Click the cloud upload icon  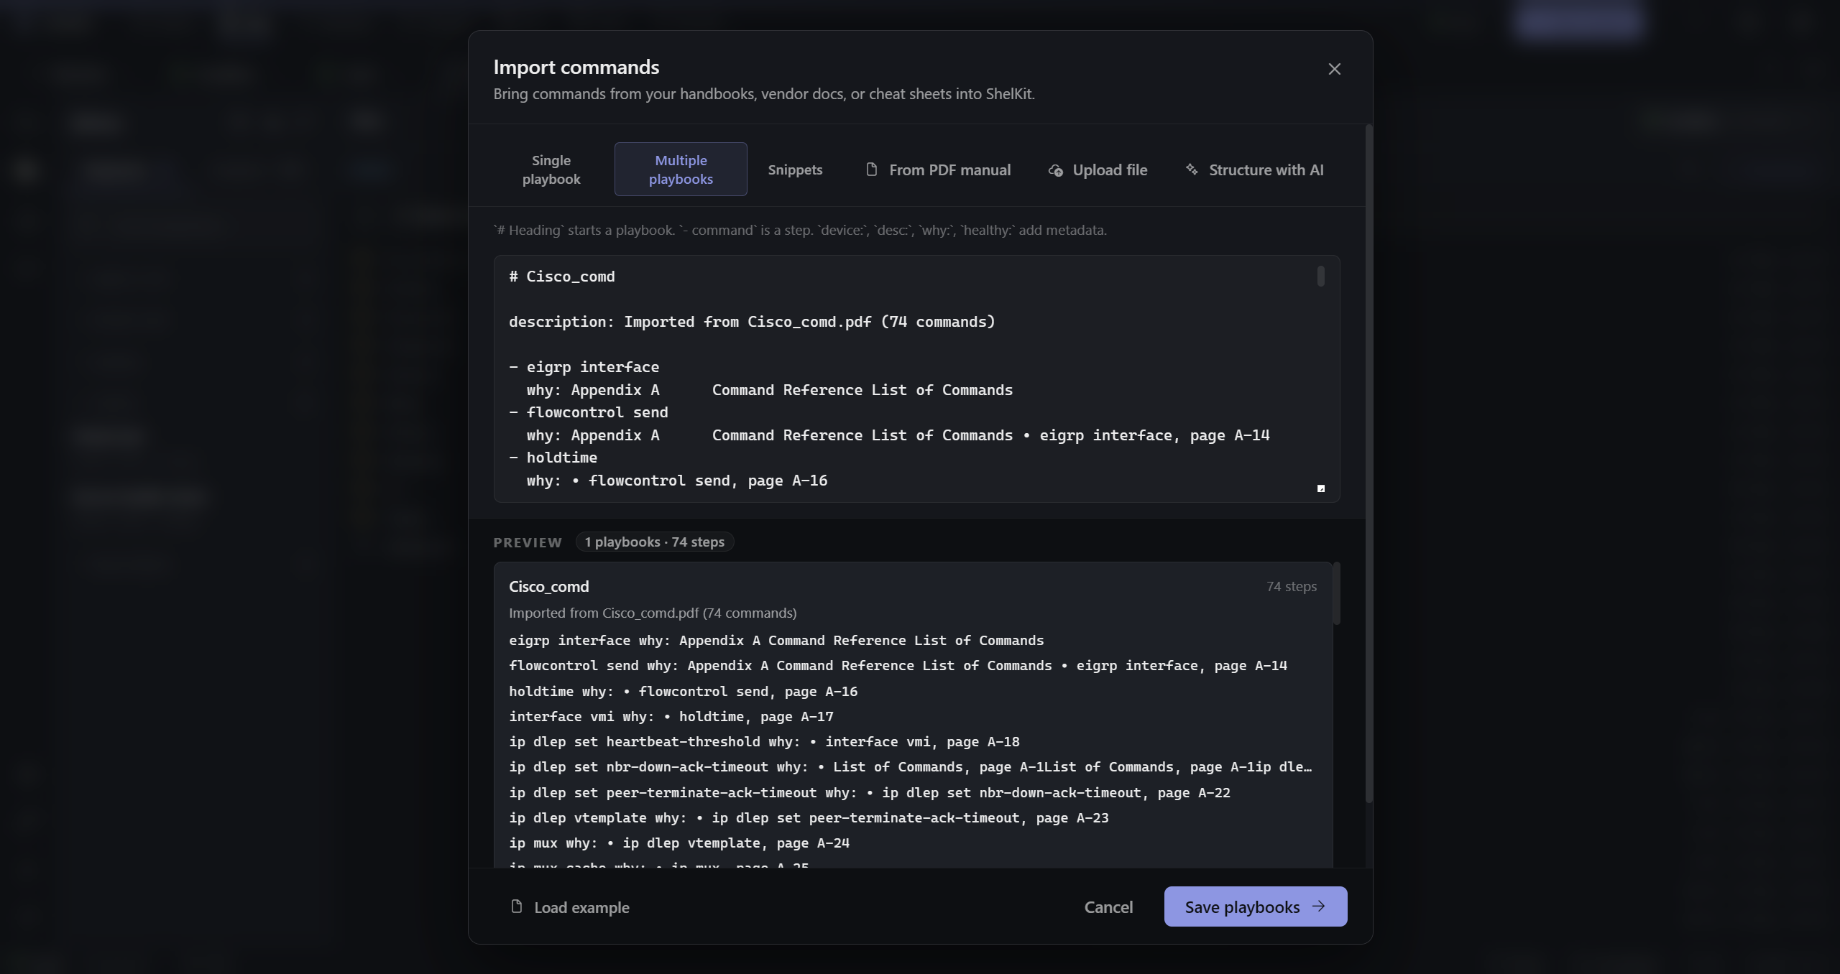1055,170
